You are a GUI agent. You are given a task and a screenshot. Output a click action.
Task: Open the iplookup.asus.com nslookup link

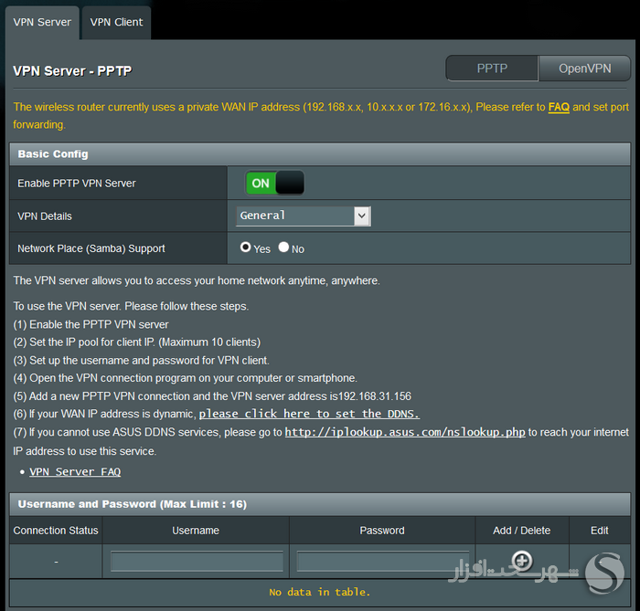pyautogui.click(x=405, y=432)
